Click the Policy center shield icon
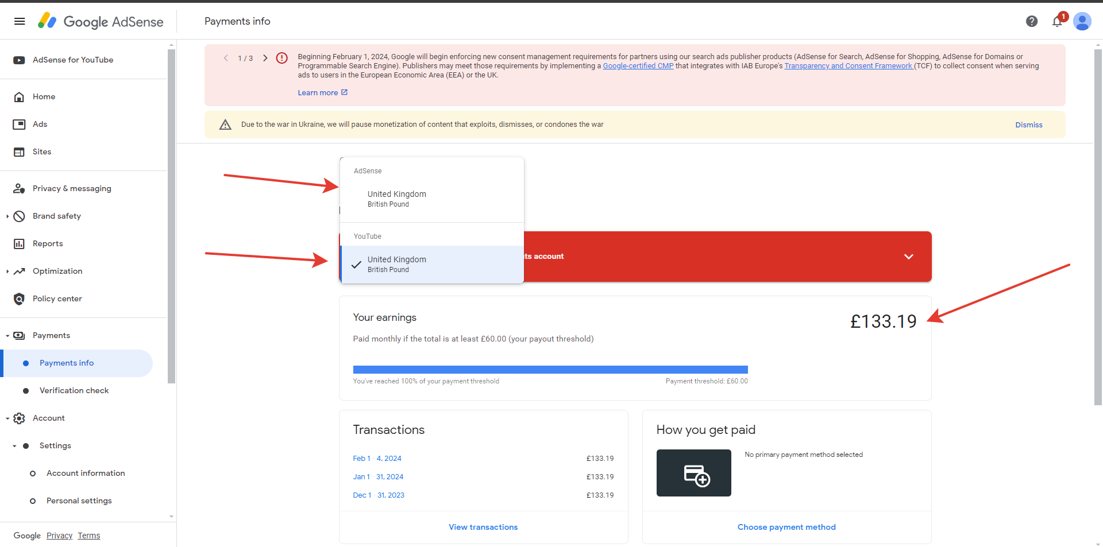Screen dimensions: 1103x547 click(19, 299)
